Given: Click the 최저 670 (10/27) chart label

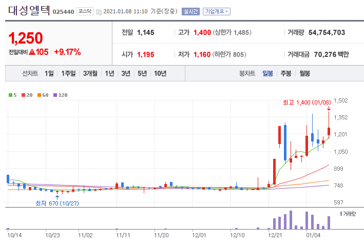Looking at the screenshot, I should [x=57, y=203].
